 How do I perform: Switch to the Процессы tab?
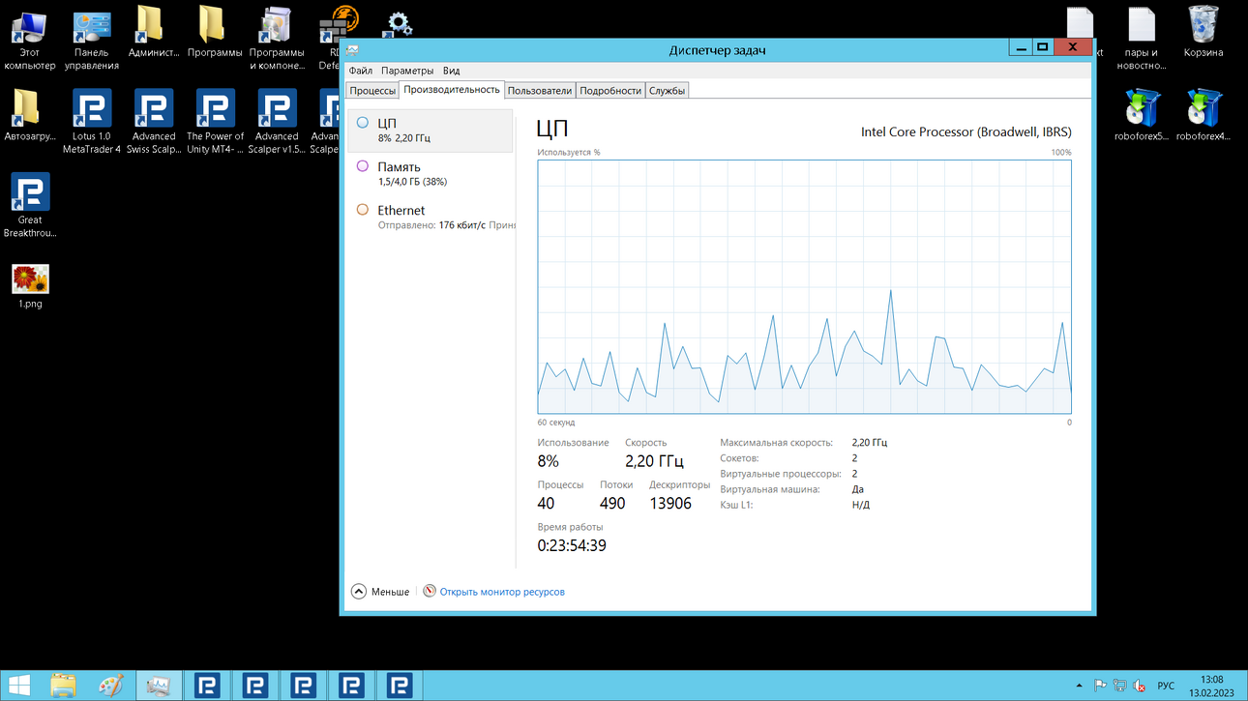pos(372,91)
